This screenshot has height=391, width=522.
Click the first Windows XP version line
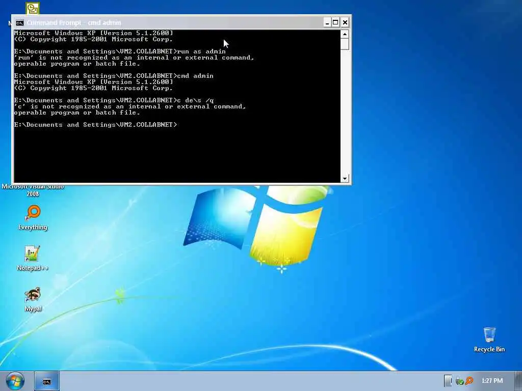[x=94, y=33]
